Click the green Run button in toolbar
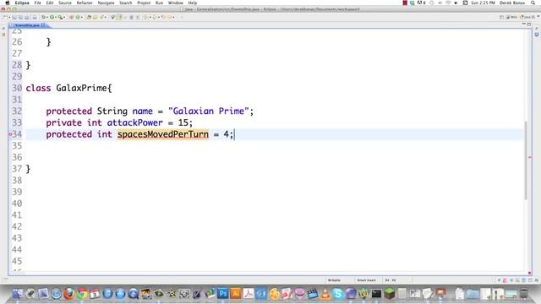The height and width of the screenshot is (304, 541). pos(52,17)
